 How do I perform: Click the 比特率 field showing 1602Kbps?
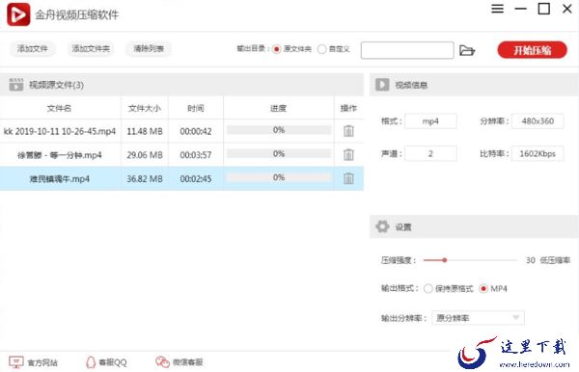click(x=538, y=154)
